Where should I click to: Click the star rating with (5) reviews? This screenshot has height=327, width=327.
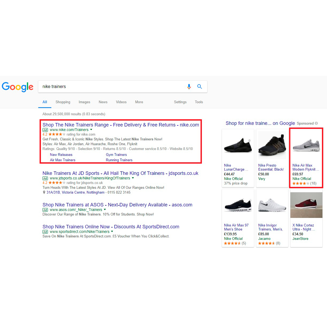(235, 243)
